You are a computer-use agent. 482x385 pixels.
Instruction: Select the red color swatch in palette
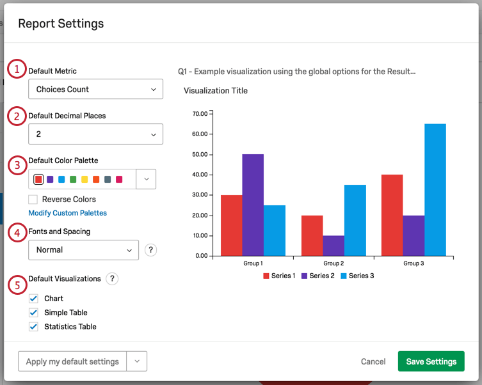tap(38, 180)
